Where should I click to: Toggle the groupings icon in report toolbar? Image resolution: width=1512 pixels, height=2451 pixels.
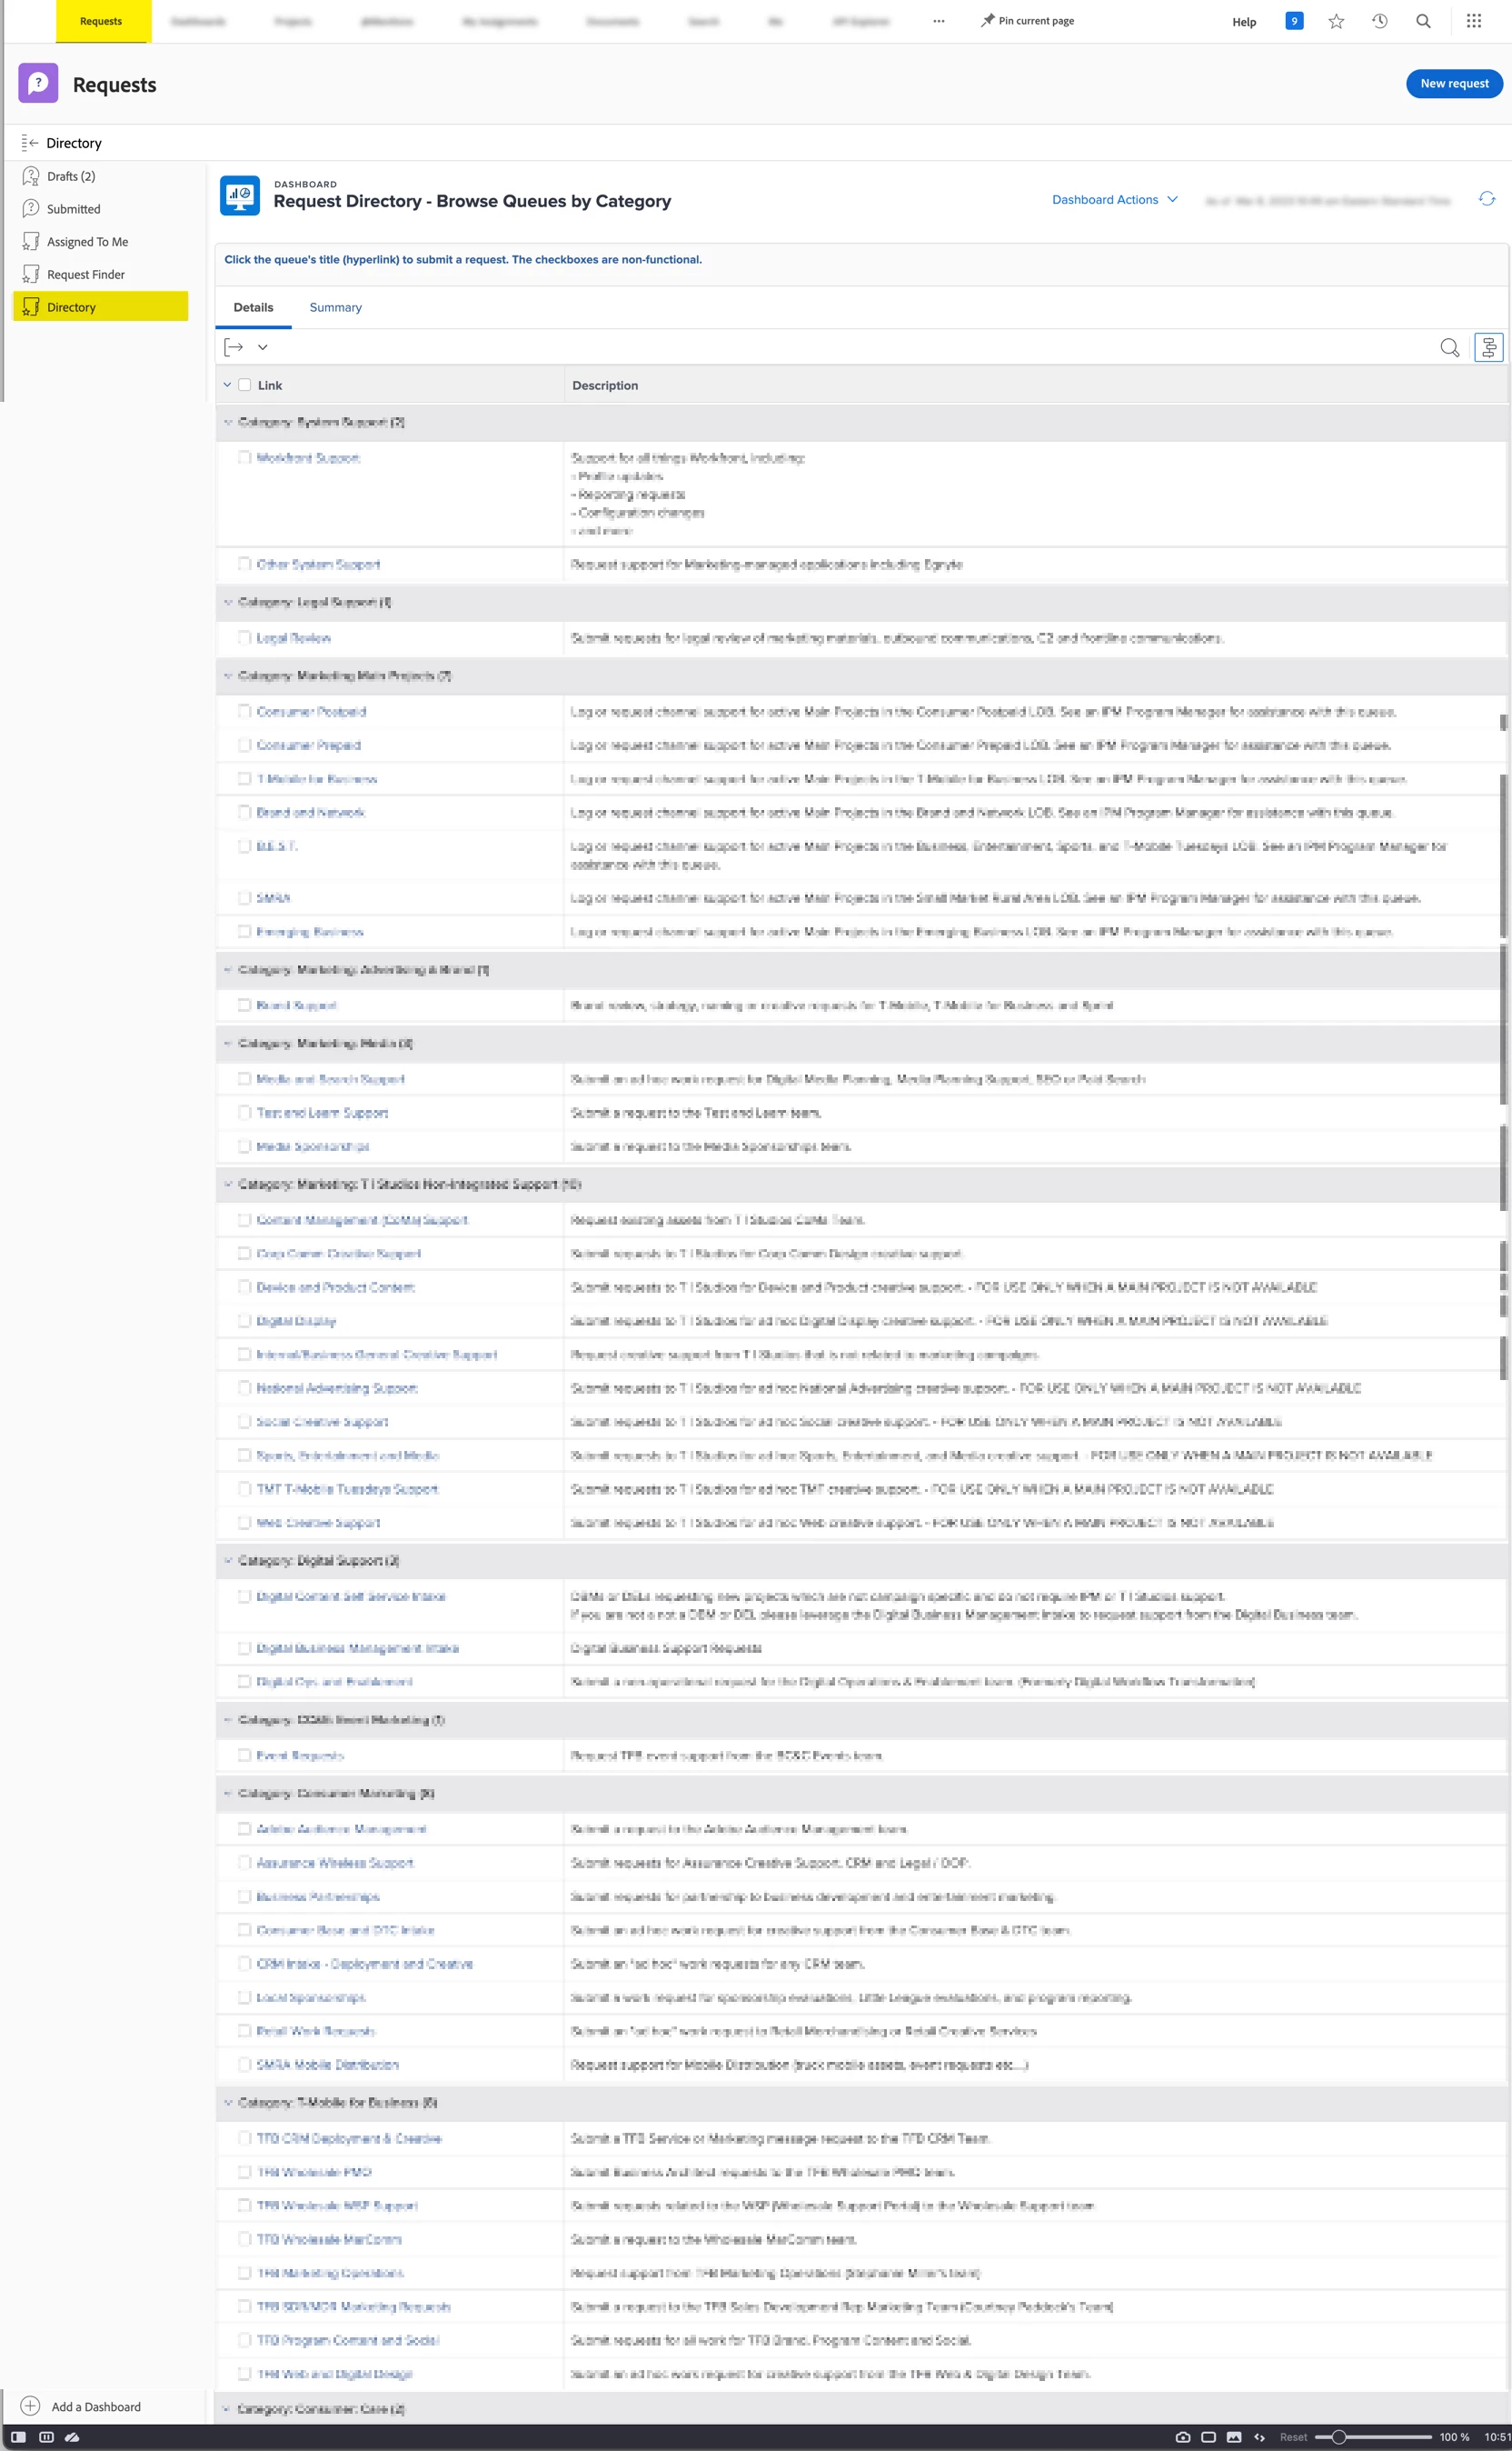(x=1489, y=347)
